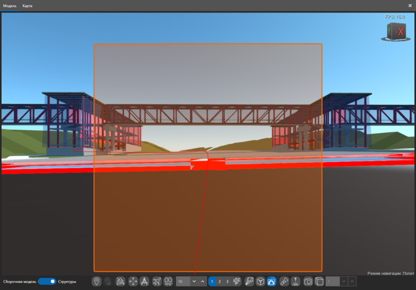Click the 3D cube view icon
Image resolution: width=416 pixels, height=290 pixels.
click(260, 281)
